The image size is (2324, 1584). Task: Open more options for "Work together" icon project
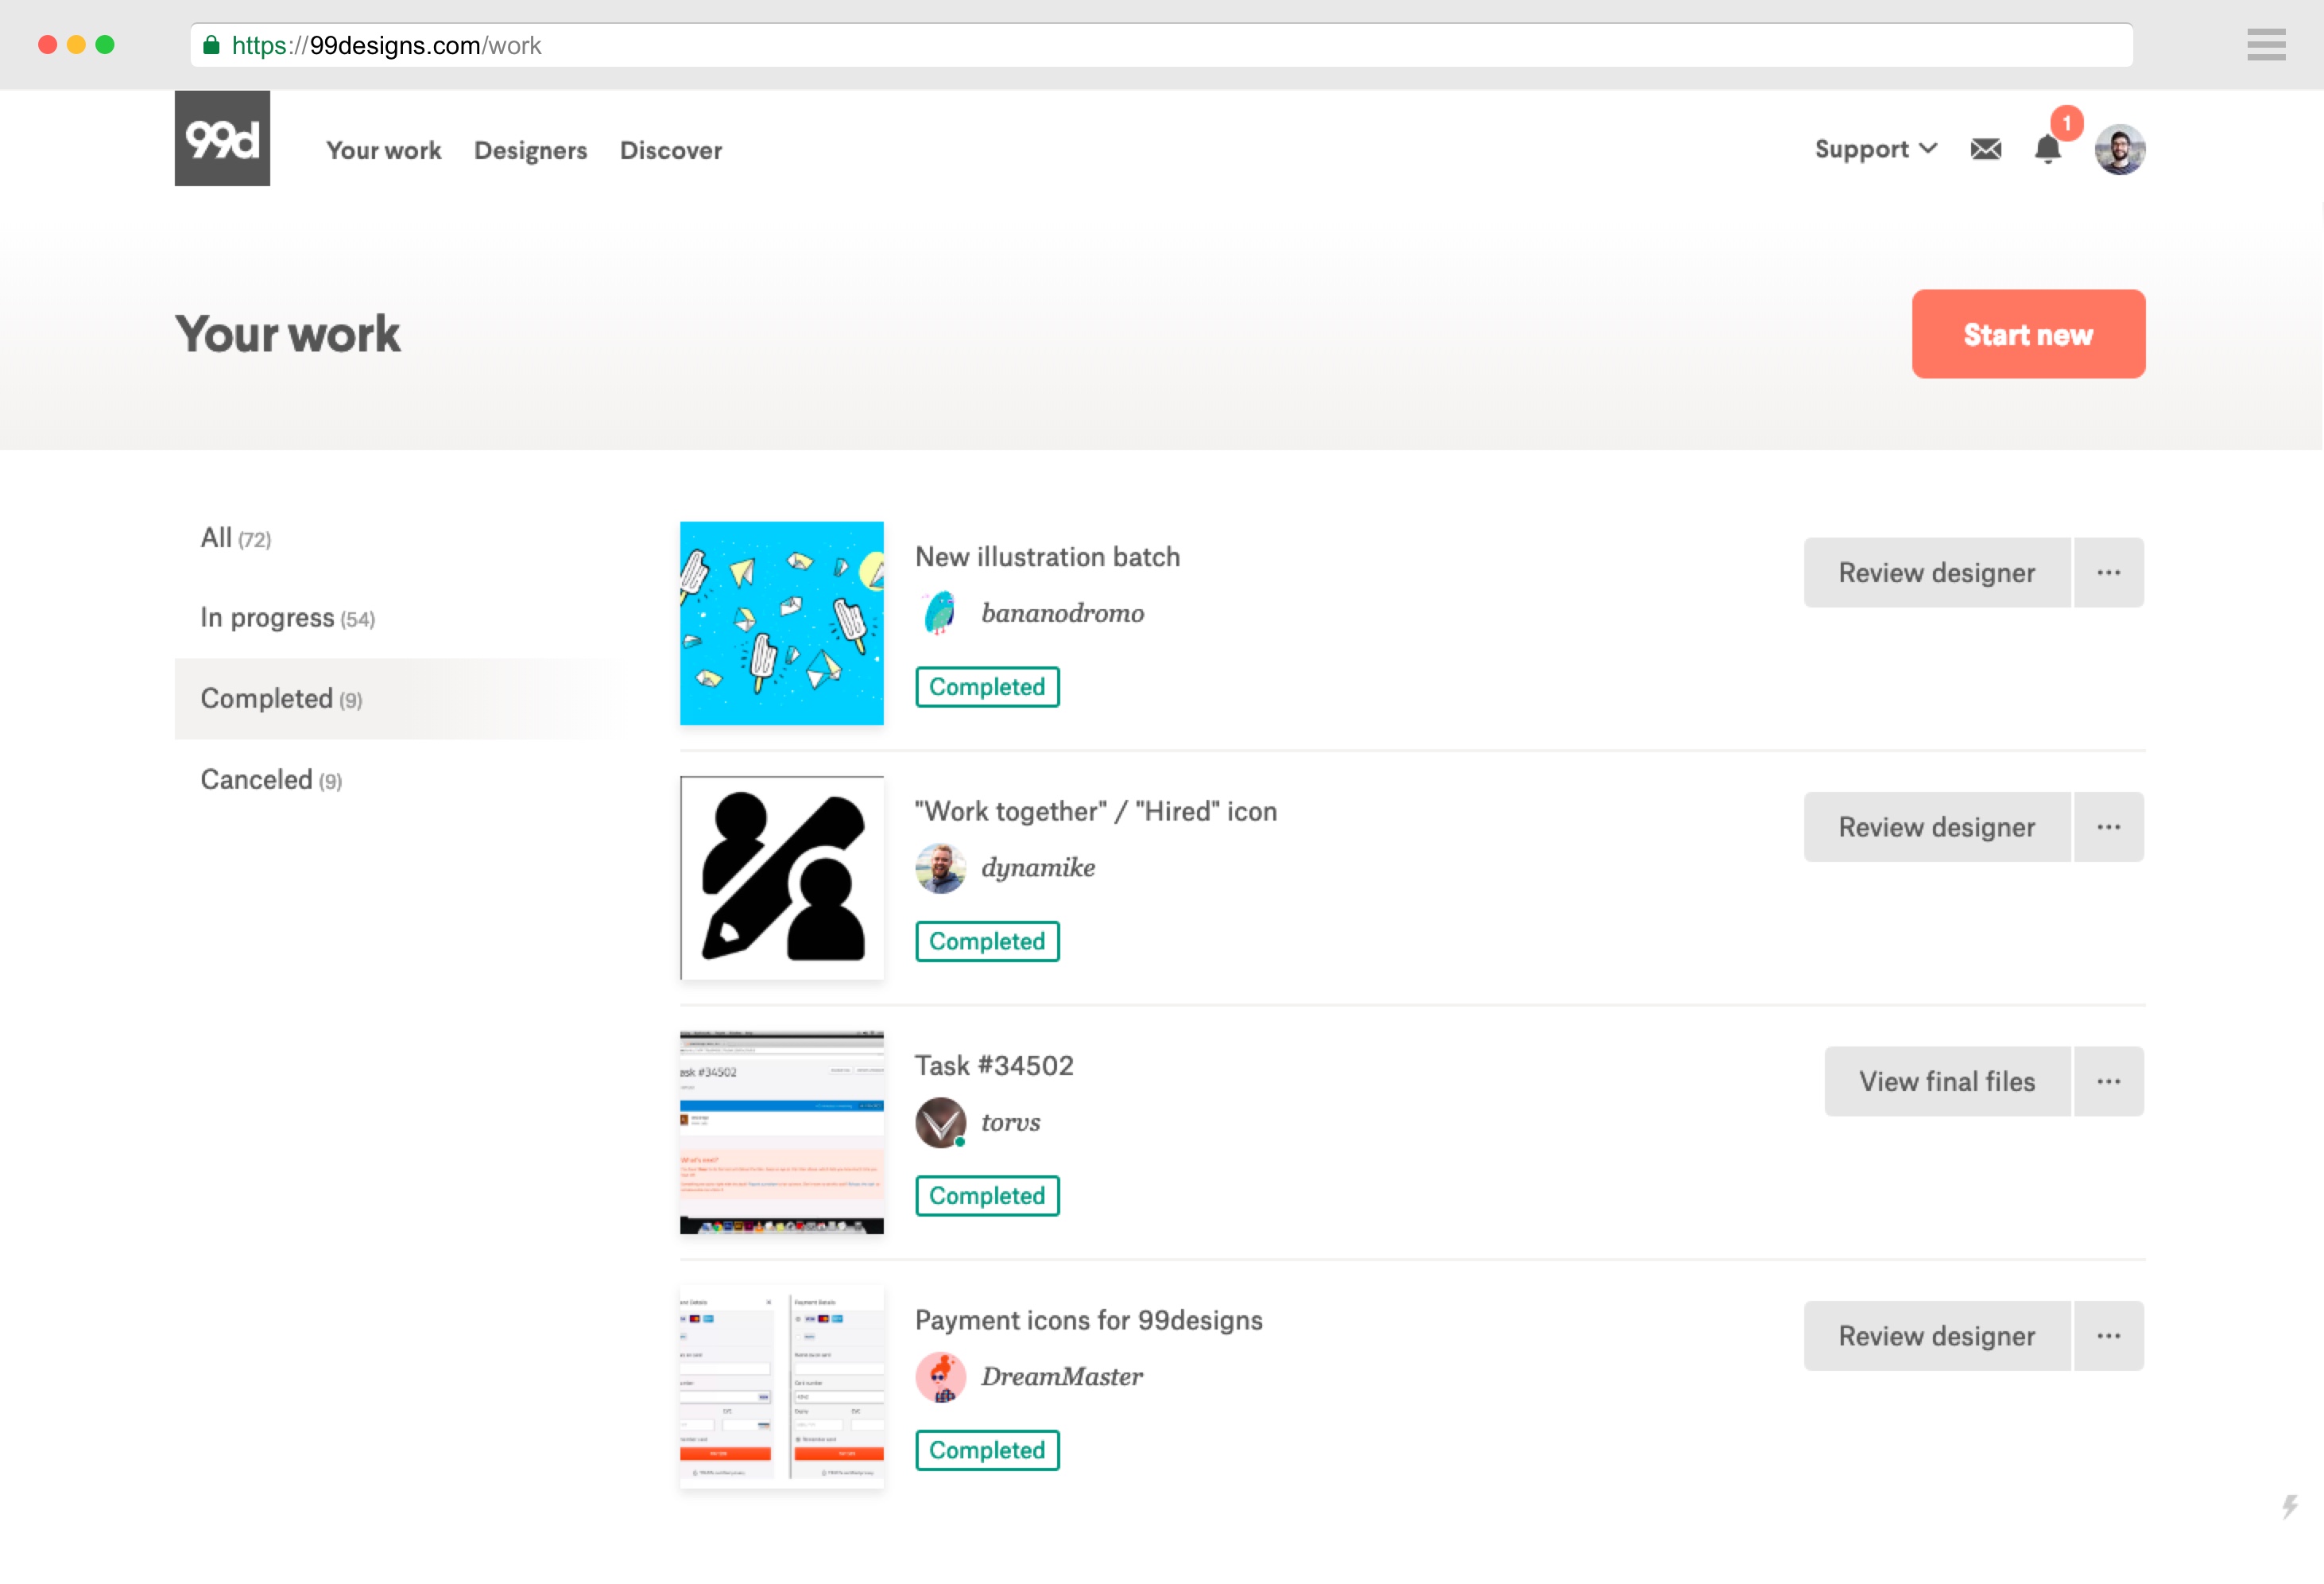[2109, 826]
